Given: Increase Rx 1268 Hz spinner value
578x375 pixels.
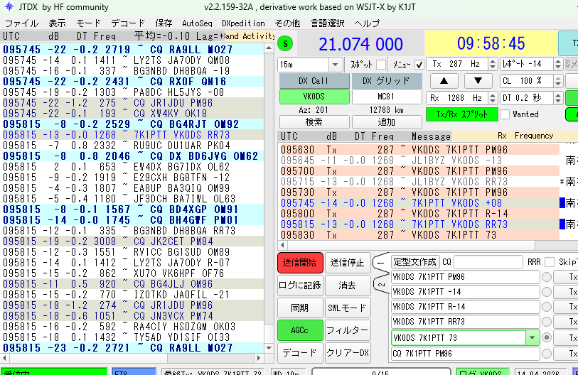Looking at the screenshot, I should pos(493,95).
